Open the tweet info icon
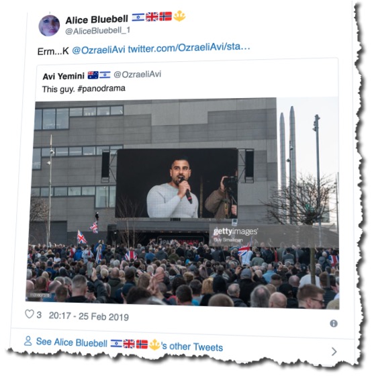 (334, 324)
